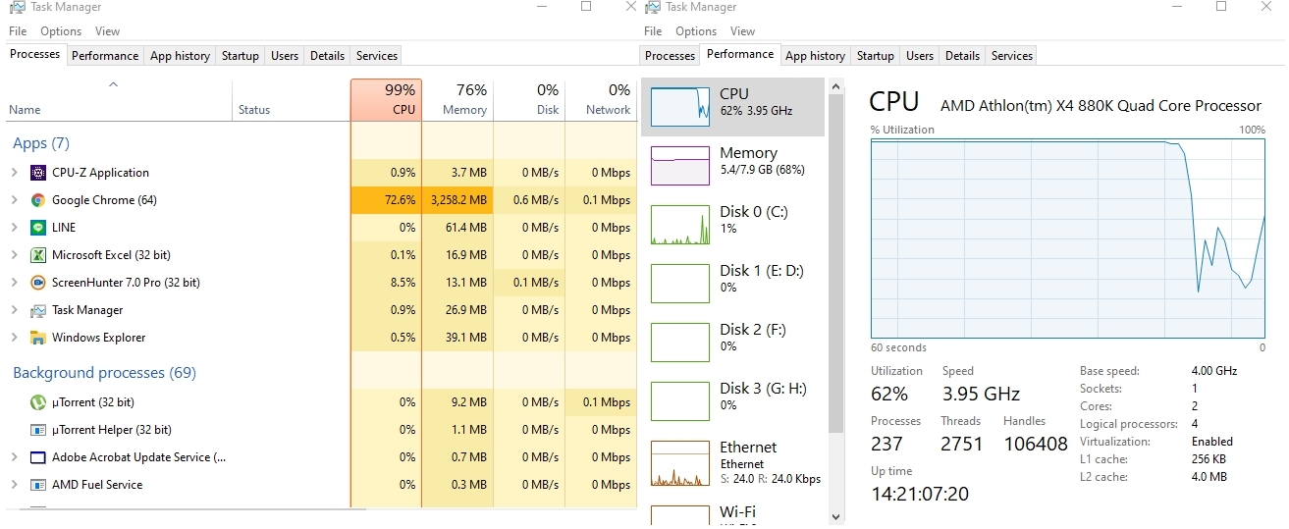Click Chrome's 72.6% CPU cell
The height and width of the screenshot is (529, 1289).
click(x=386, y=200)
